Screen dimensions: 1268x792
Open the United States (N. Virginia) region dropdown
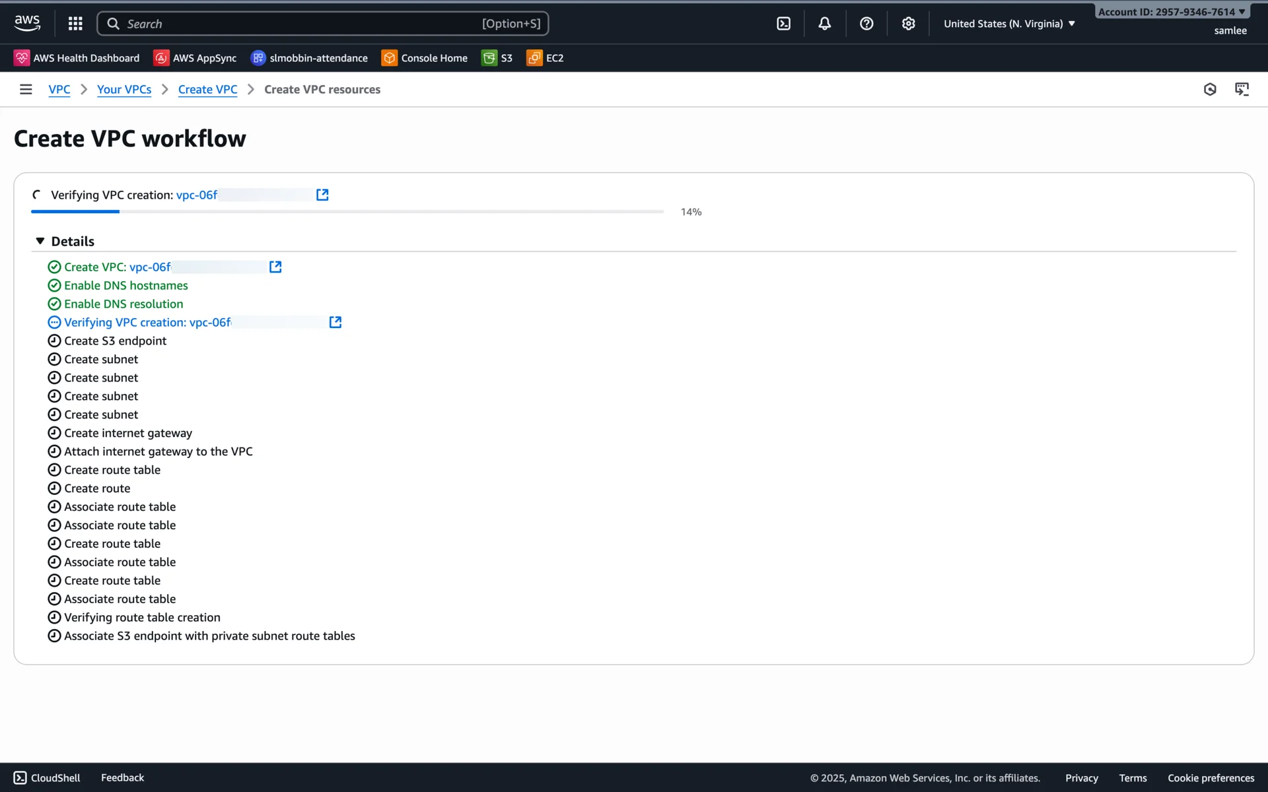(x=1009, y=24)
